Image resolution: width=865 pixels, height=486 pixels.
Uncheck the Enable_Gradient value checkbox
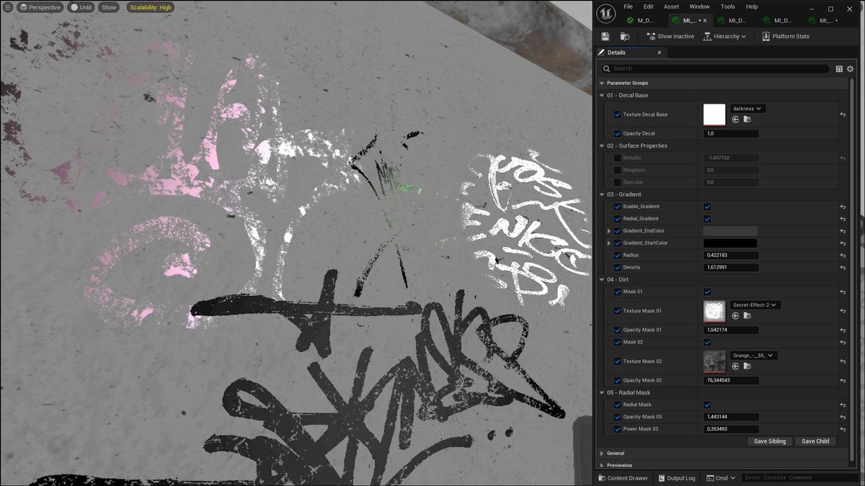[707, 207]
